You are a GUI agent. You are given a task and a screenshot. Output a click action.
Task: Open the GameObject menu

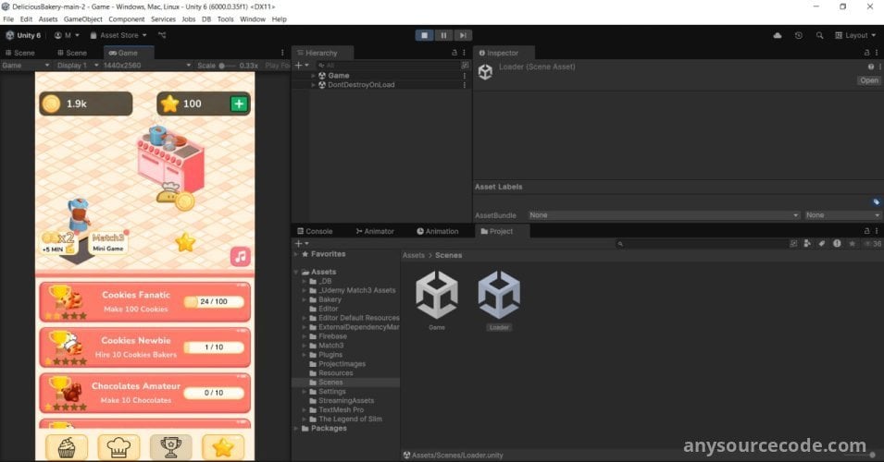pyautogui.click(x=83, y=18)
